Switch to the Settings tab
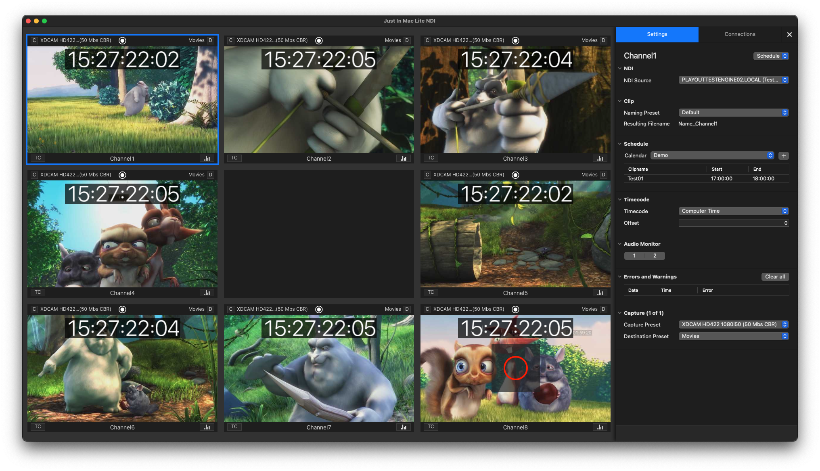The width and height of the screenshot is (820, 471). (657, 34)
